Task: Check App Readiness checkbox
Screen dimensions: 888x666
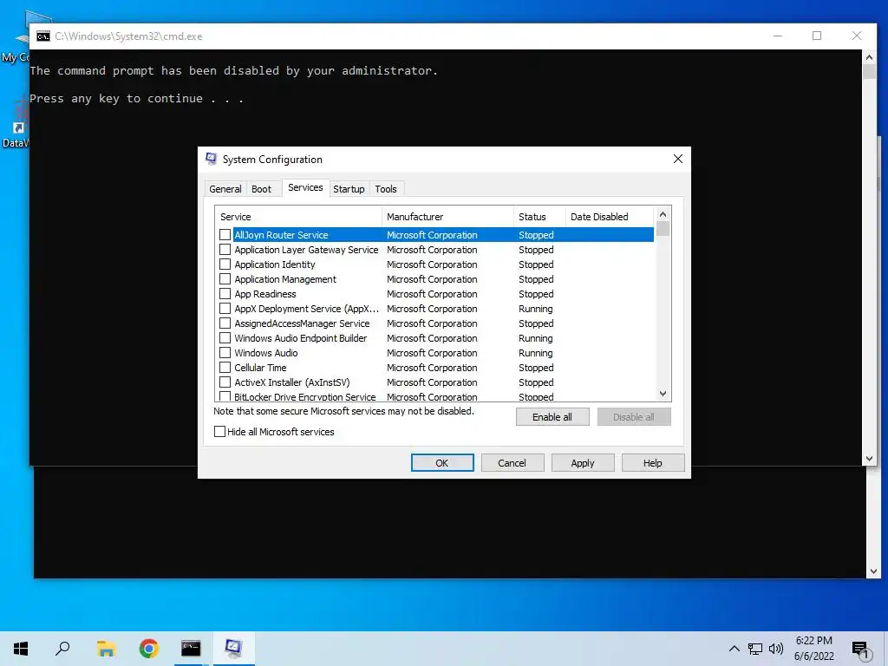Action: point(225,293)
